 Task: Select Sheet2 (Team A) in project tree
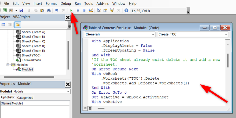point(33,32)
